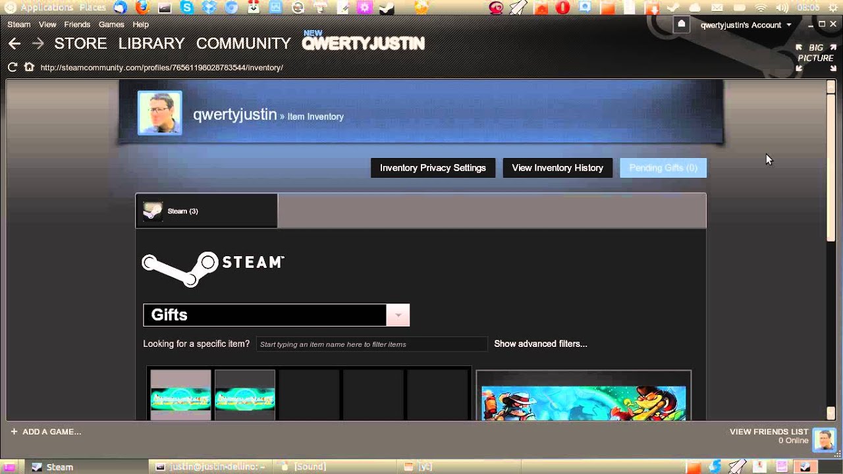Click the qwertyjustin profile name link
The image size is (843, 474).
pos(234,115)
